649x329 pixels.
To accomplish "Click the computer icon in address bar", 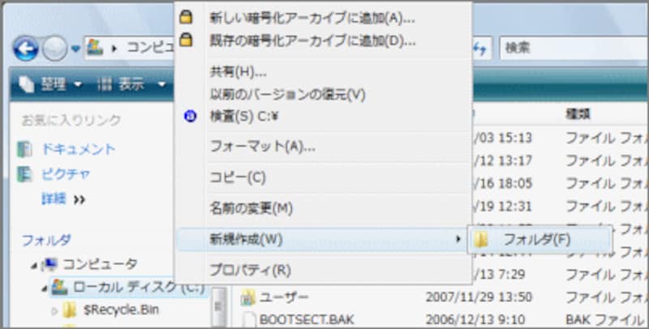I will coord(95,48).
